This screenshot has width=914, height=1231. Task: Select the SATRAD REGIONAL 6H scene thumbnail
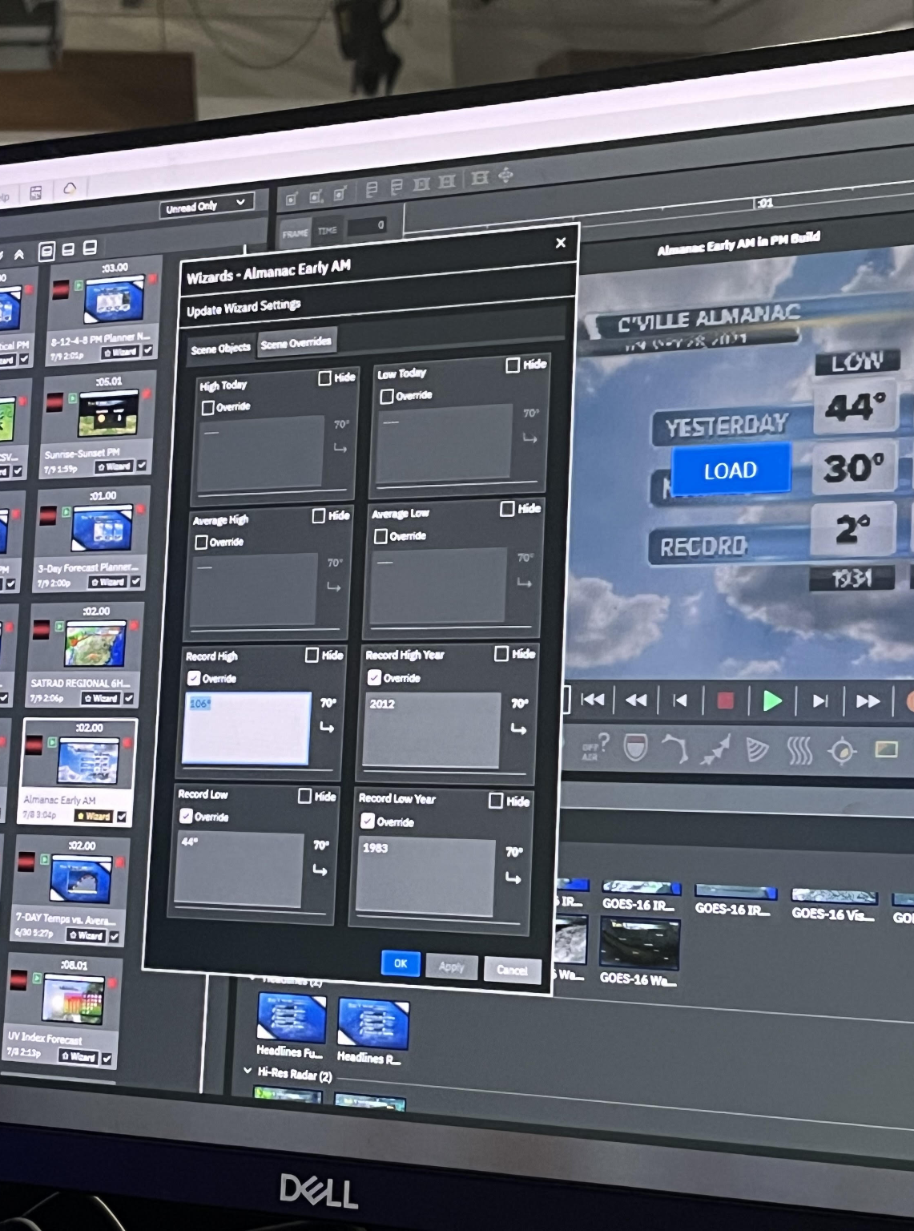96,645
